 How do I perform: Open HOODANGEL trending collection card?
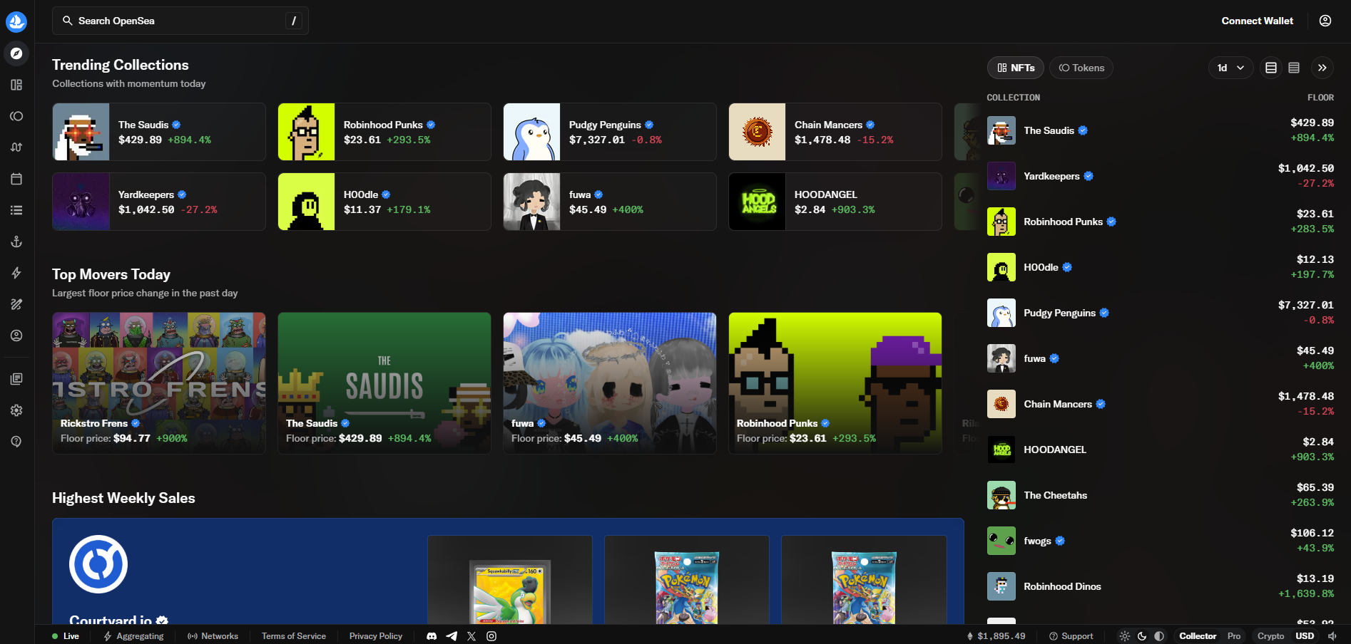835,202
